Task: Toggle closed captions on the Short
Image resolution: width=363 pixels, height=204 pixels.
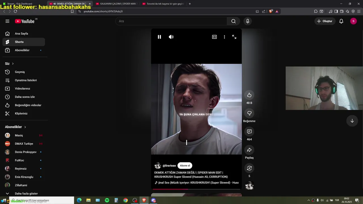Action: [x=214, y=37]
